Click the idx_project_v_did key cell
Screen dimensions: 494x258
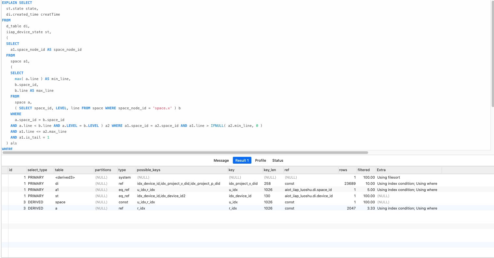pos(243,183)
